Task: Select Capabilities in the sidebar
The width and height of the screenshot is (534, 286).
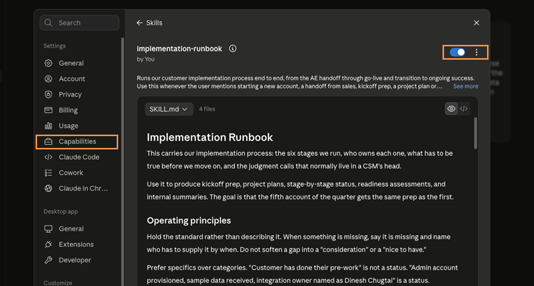Action: click(x=77, y=142)
